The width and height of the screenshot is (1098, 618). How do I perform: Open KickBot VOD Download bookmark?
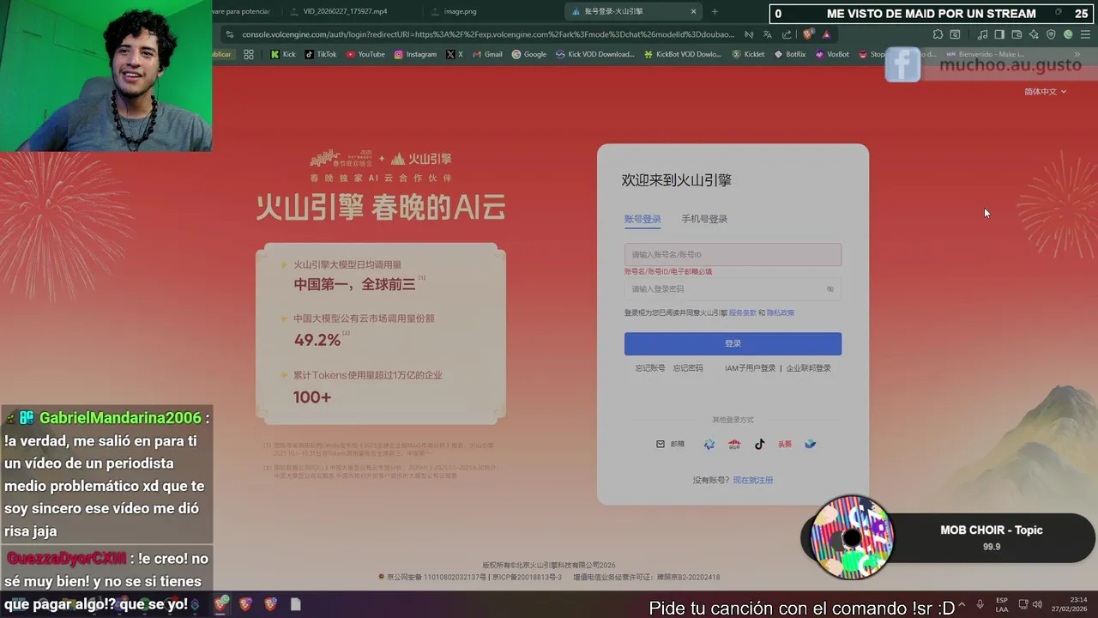tap(684, 54)
